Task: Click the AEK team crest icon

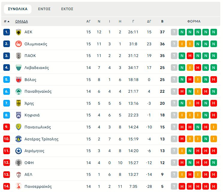Action: 19,32
